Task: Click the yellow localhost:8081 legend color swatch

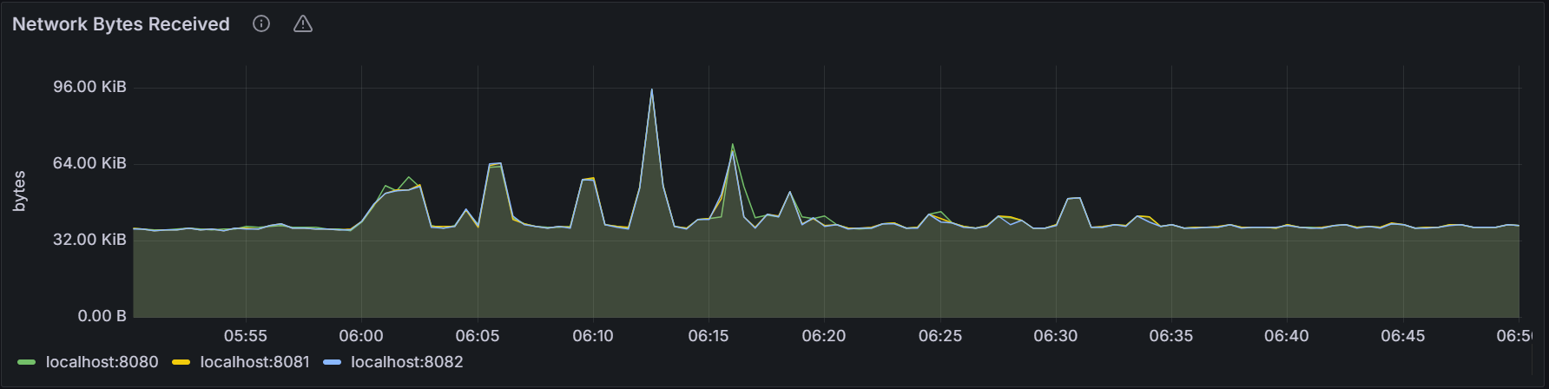Action: pyautogui.click(x=181, y=362)
